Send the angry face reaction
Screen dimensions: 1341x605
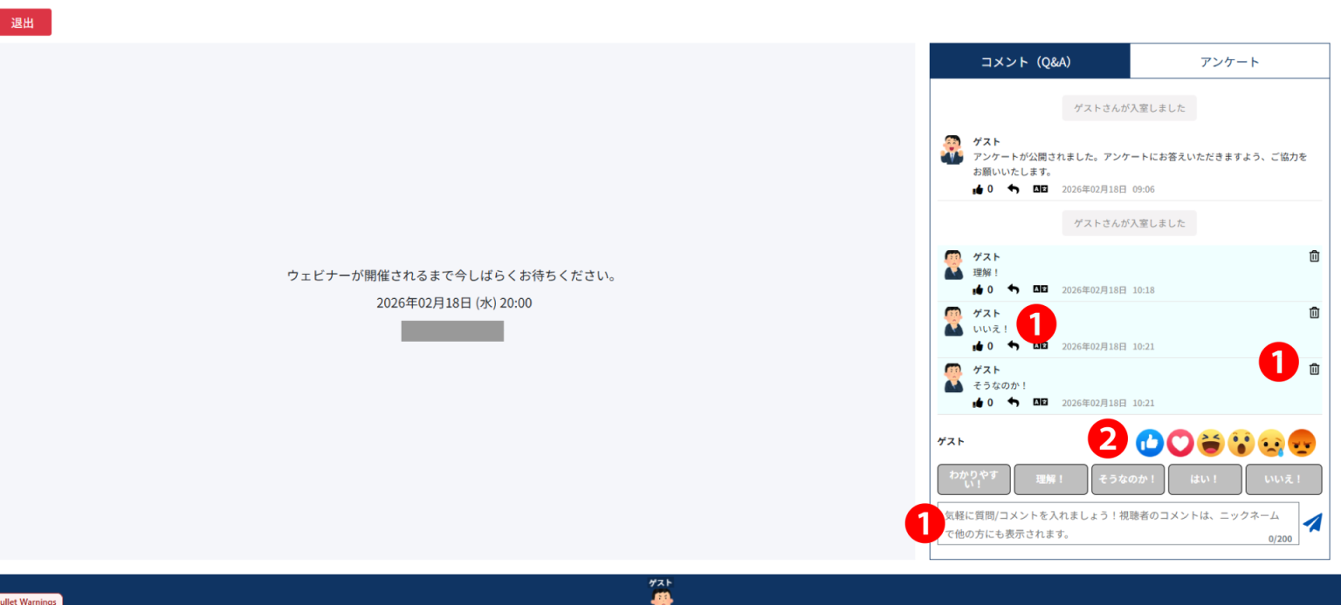[x=1302, y=443]
